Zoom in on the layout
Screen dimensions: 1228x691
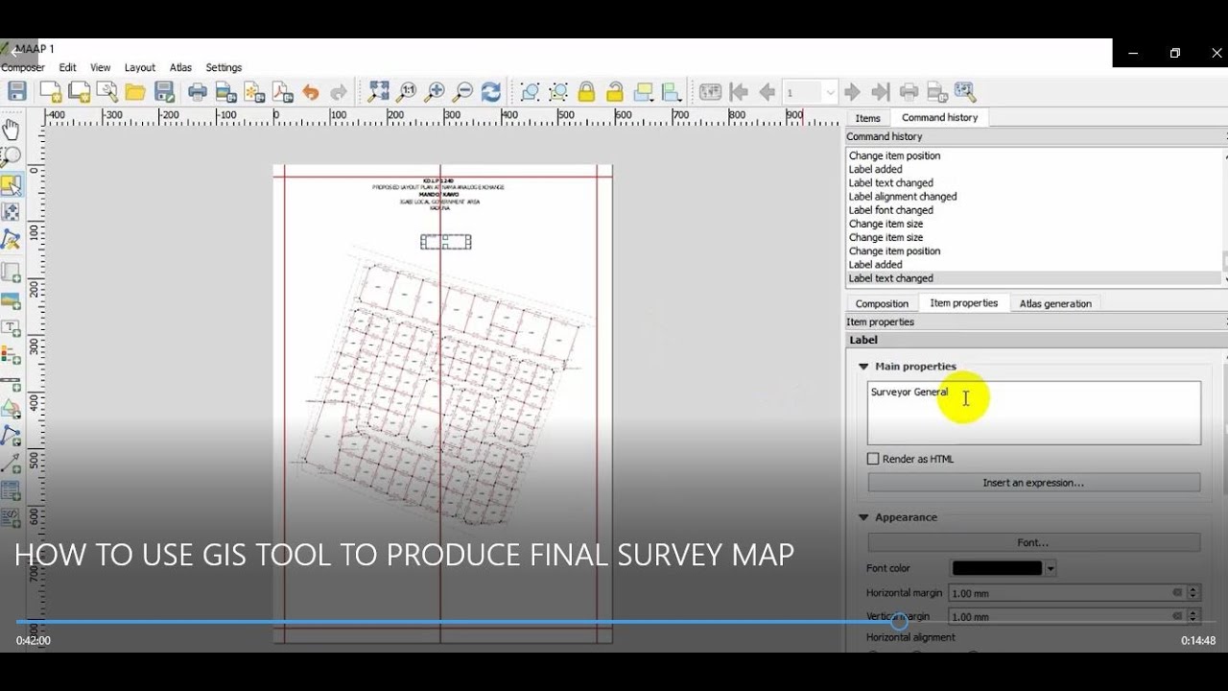[x=435, y=92]
